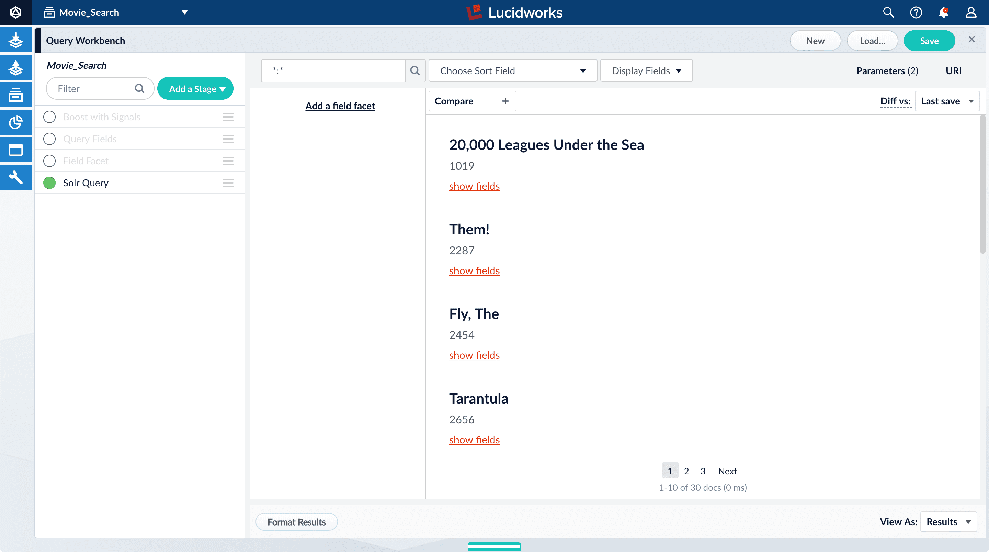This screenshot has width=989, height=552.
Task: Click the wrench system icon in sidebar
Action: [15, 177]
